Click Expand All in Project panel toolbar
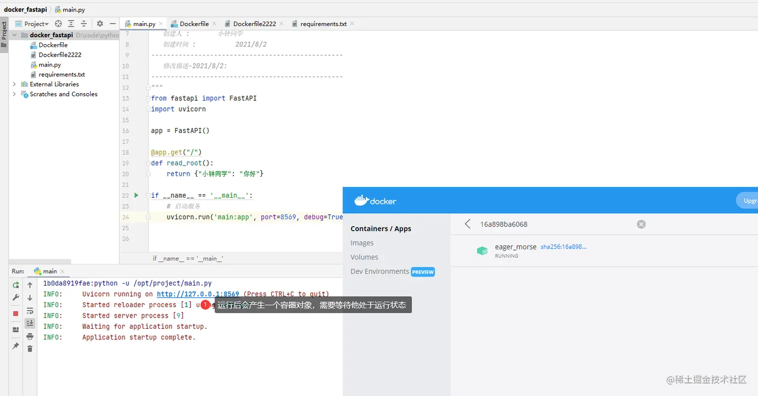Viewport: 758px width, 396px height. (71, 24)
